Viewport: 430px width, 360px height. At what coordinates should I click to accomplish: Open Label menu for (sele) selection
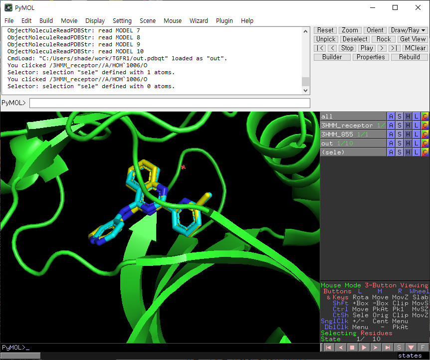point(417,152)
